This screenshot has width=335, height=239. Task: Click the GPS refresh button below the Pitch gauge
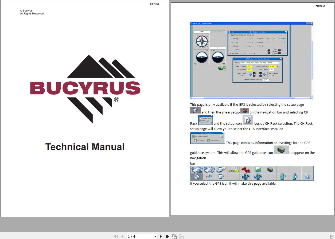coord(221,68)
